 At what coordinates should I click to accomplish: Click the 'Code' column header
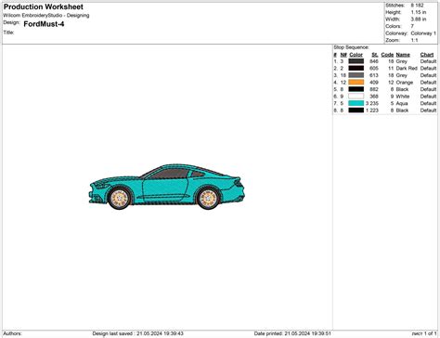387,55
